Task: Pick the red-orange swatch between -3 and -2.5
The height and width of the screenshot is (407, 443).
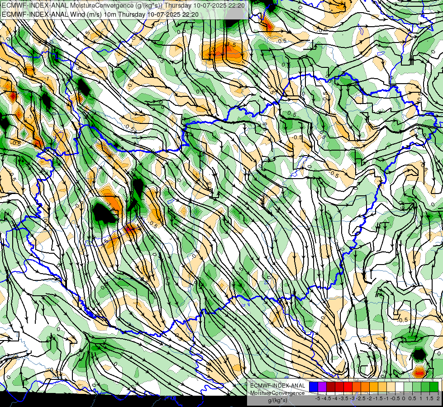Action: click(x=357, y=387)
